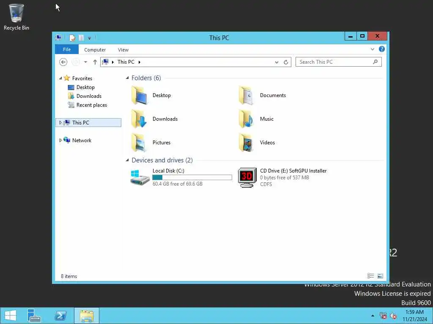Minimize the This PC window
433x324 pixels.
click(351, 36)
